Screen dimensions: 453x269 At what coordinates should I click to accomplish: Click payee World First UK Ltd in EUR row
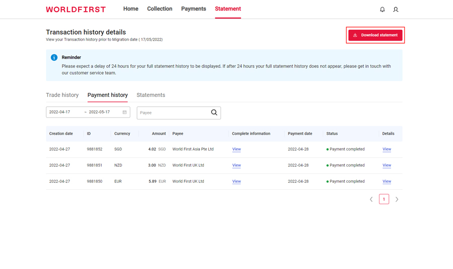[188, 182]
